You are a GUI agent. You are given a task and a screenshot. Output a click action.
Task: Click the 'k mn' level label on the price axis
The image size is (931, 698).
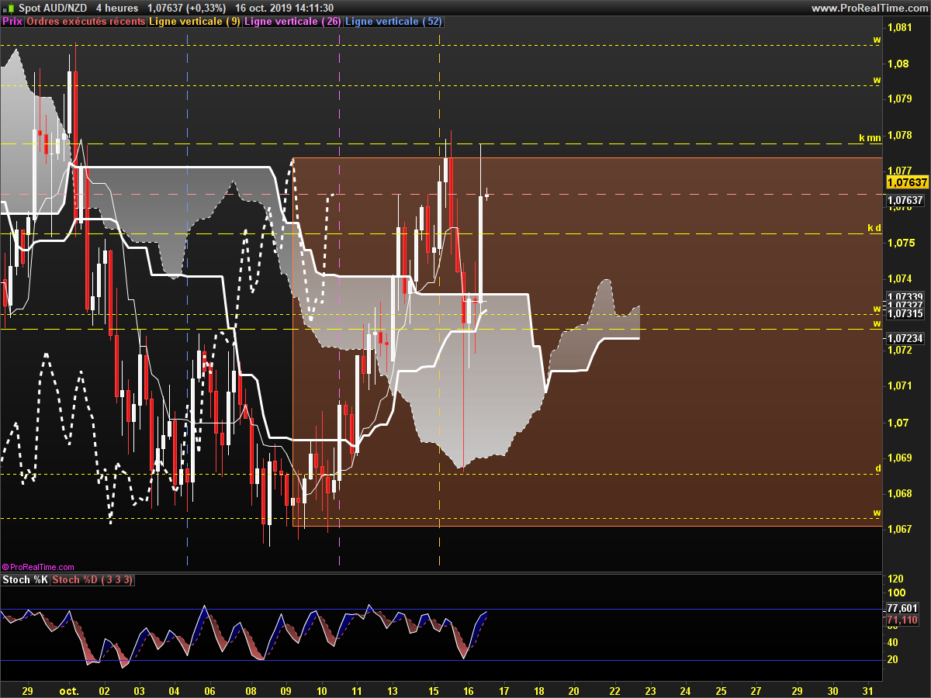[x=870, y=138]
